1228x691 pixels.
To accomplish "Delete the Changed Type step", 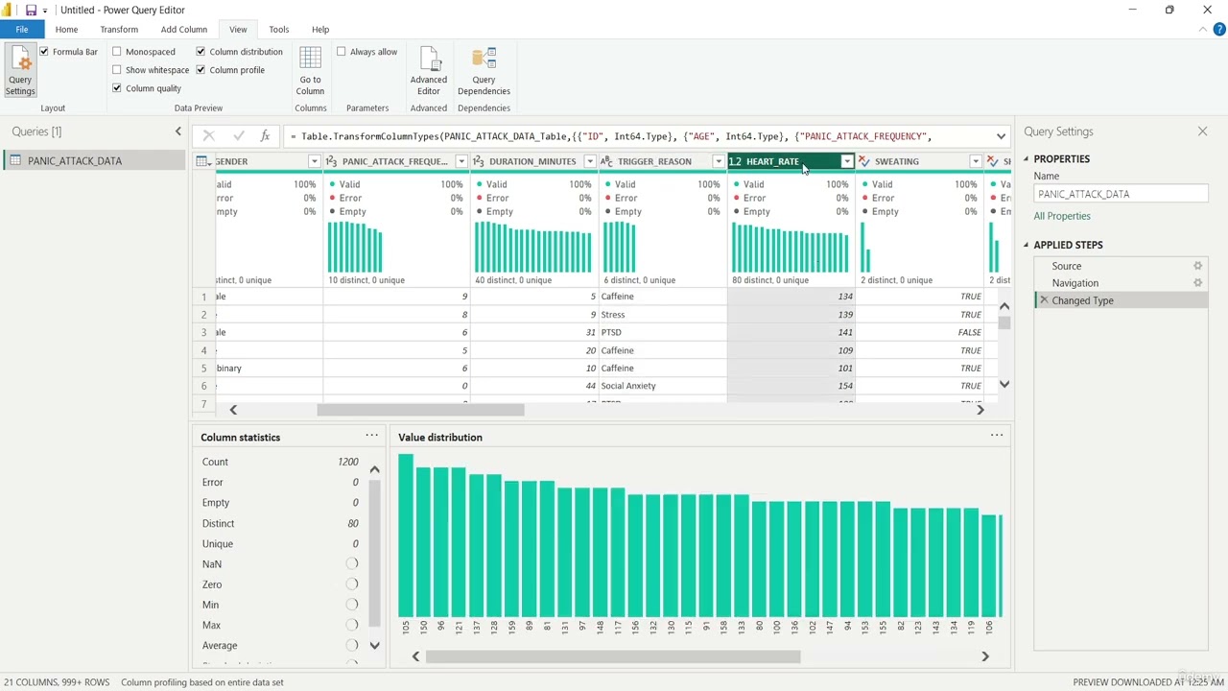I will pos(1044,300).
